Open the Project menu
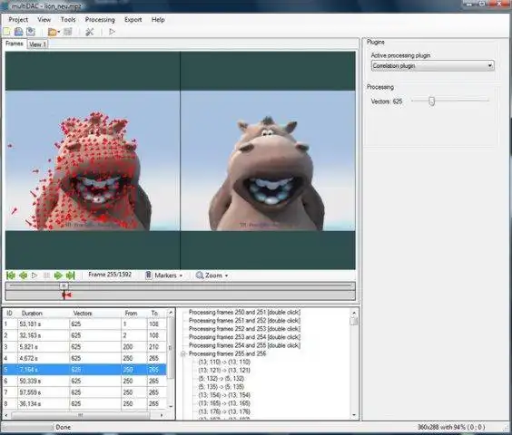This screenshot has height=435, width=512. (18, 20)
